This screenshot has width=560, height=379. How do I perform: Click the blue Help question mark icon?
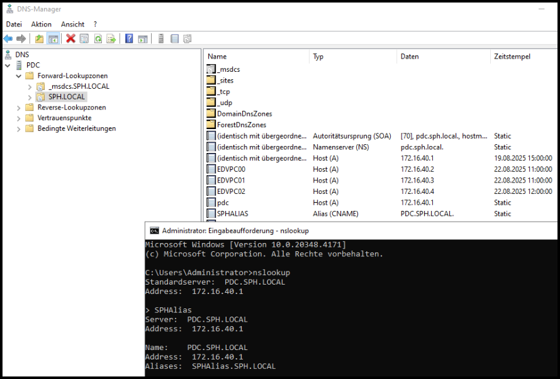pyautogui.click(x=129, y=39)
